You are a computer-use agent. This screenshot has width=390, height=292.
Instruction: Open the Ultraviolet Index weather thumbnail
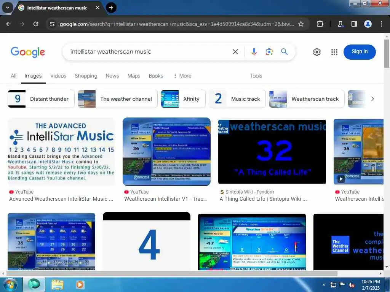252,242
